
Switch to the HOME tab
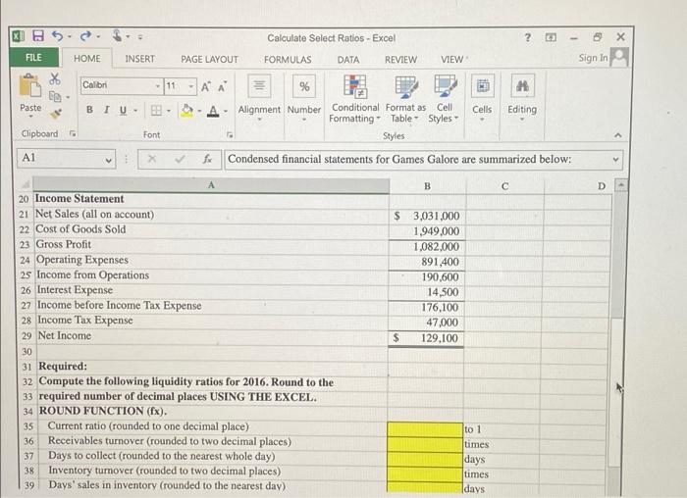tap(86, 58)
